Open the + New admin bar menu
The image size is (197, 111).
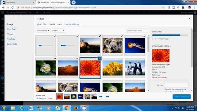(x=47, y=13)
